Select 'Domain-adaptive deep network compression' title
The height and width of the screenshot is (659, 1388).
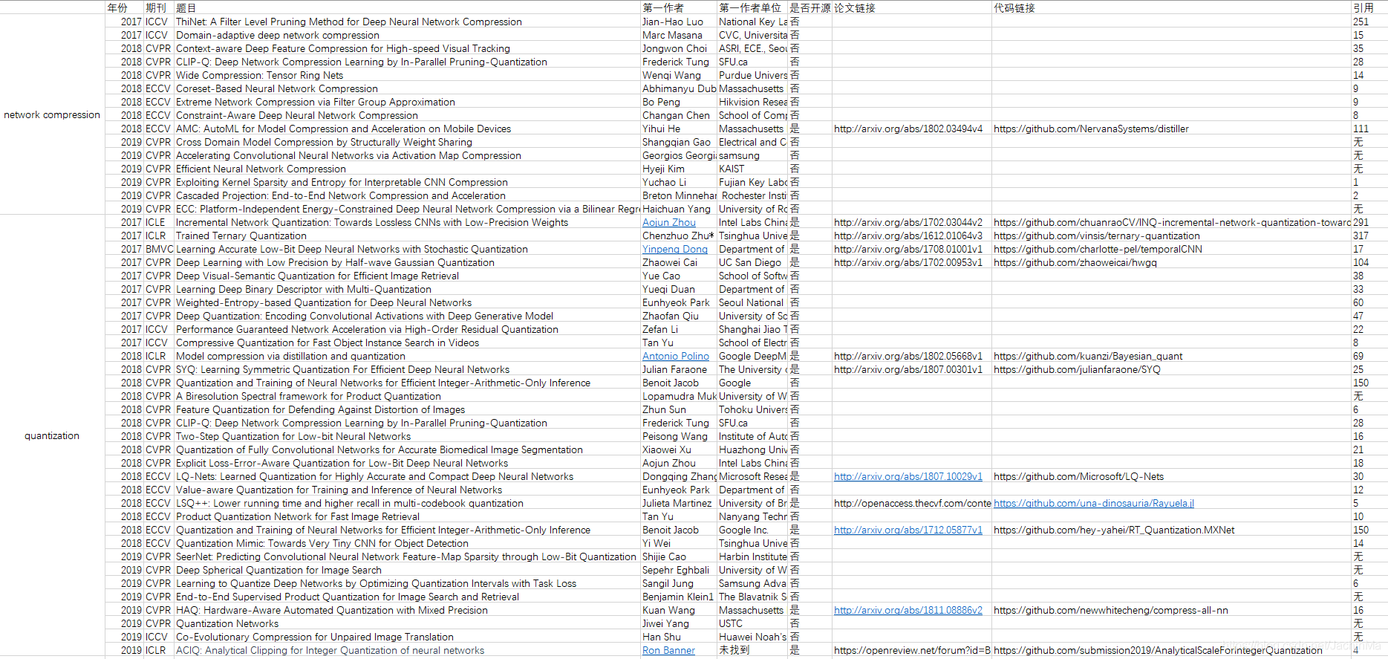click(407, 35)
